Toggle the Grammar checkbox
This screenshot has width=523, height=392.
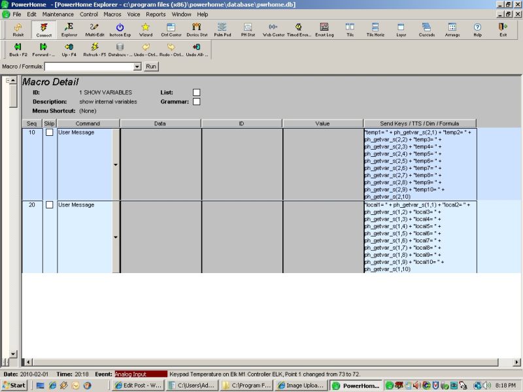pyautogui.click(x=197, y=102)
